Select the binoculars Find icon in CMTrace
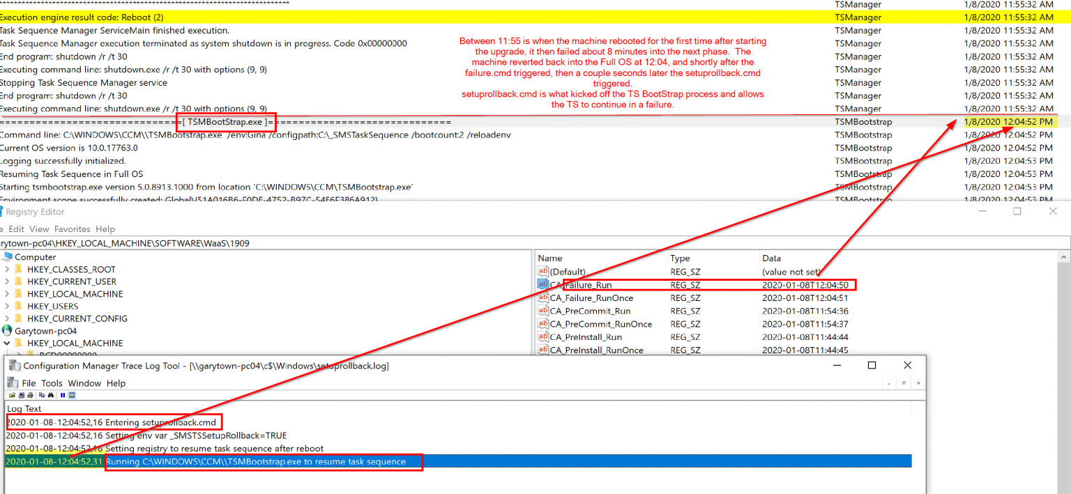Viewport: 1071px width, 494px height. click(51, 395)
